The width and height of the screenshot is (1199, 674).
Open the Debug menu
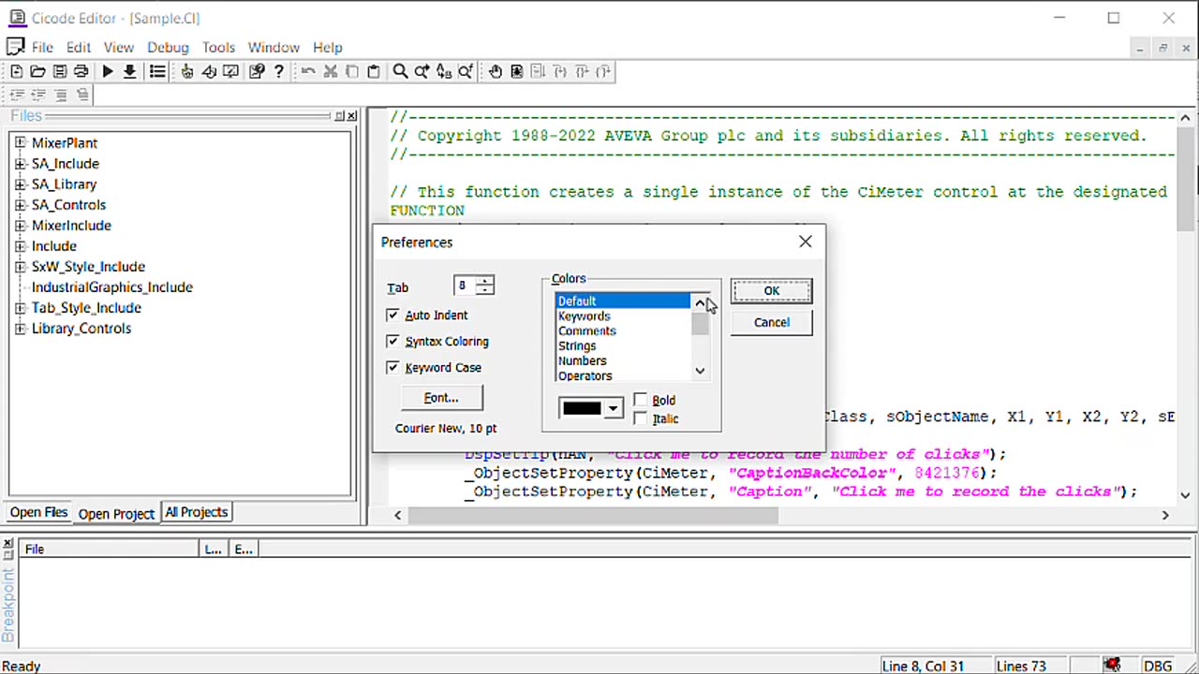coord(168,47)
